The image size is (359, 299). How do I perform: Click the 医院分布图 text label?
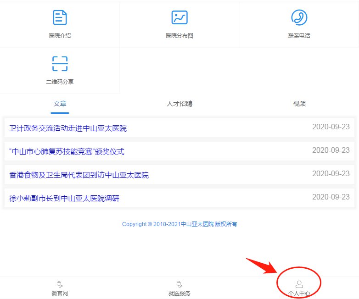[x=179, y=36]
